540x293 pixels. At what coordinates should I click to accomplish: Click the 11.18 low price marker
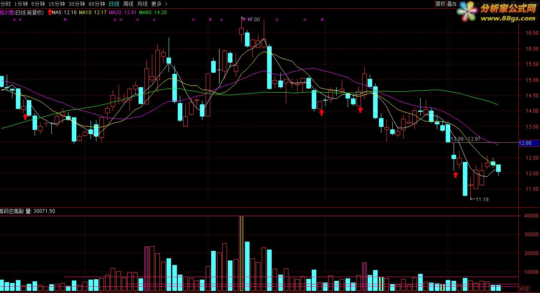[x=482, y=199]
